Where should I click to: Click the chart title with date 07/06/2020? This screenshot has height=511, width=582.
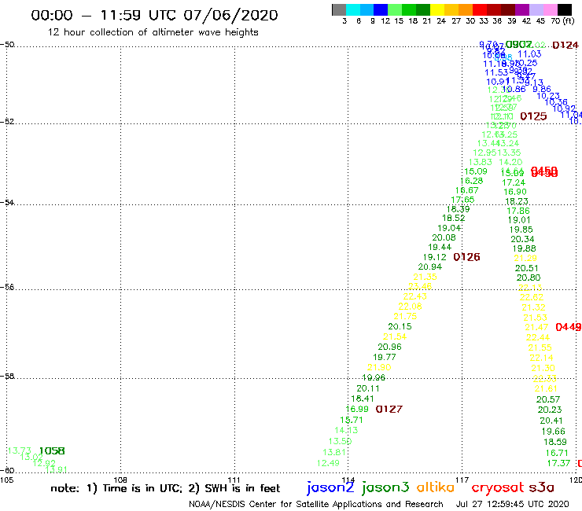coord(154,15)
